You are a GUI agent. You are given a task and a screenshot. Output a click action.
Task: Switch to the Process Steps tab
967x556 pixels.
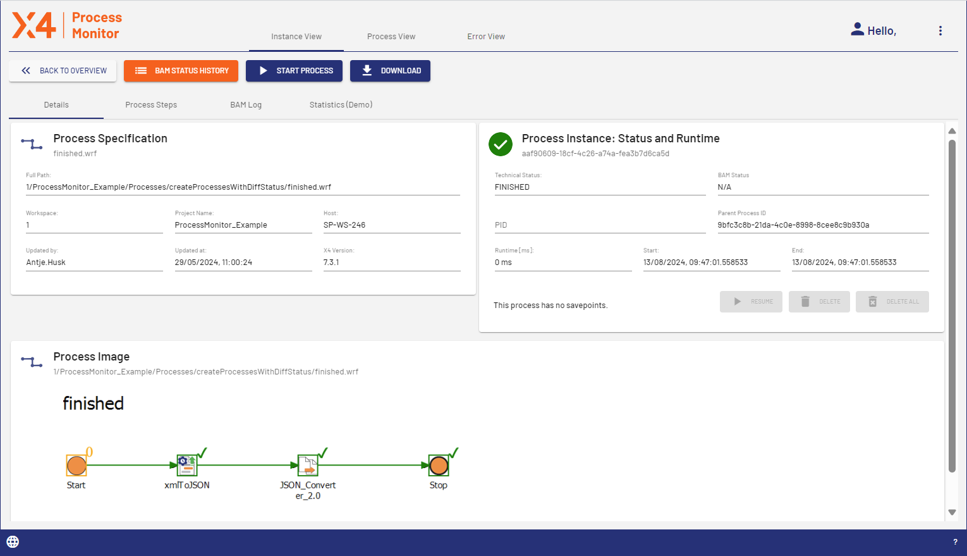pyautogui.click(x=151, y=105)
